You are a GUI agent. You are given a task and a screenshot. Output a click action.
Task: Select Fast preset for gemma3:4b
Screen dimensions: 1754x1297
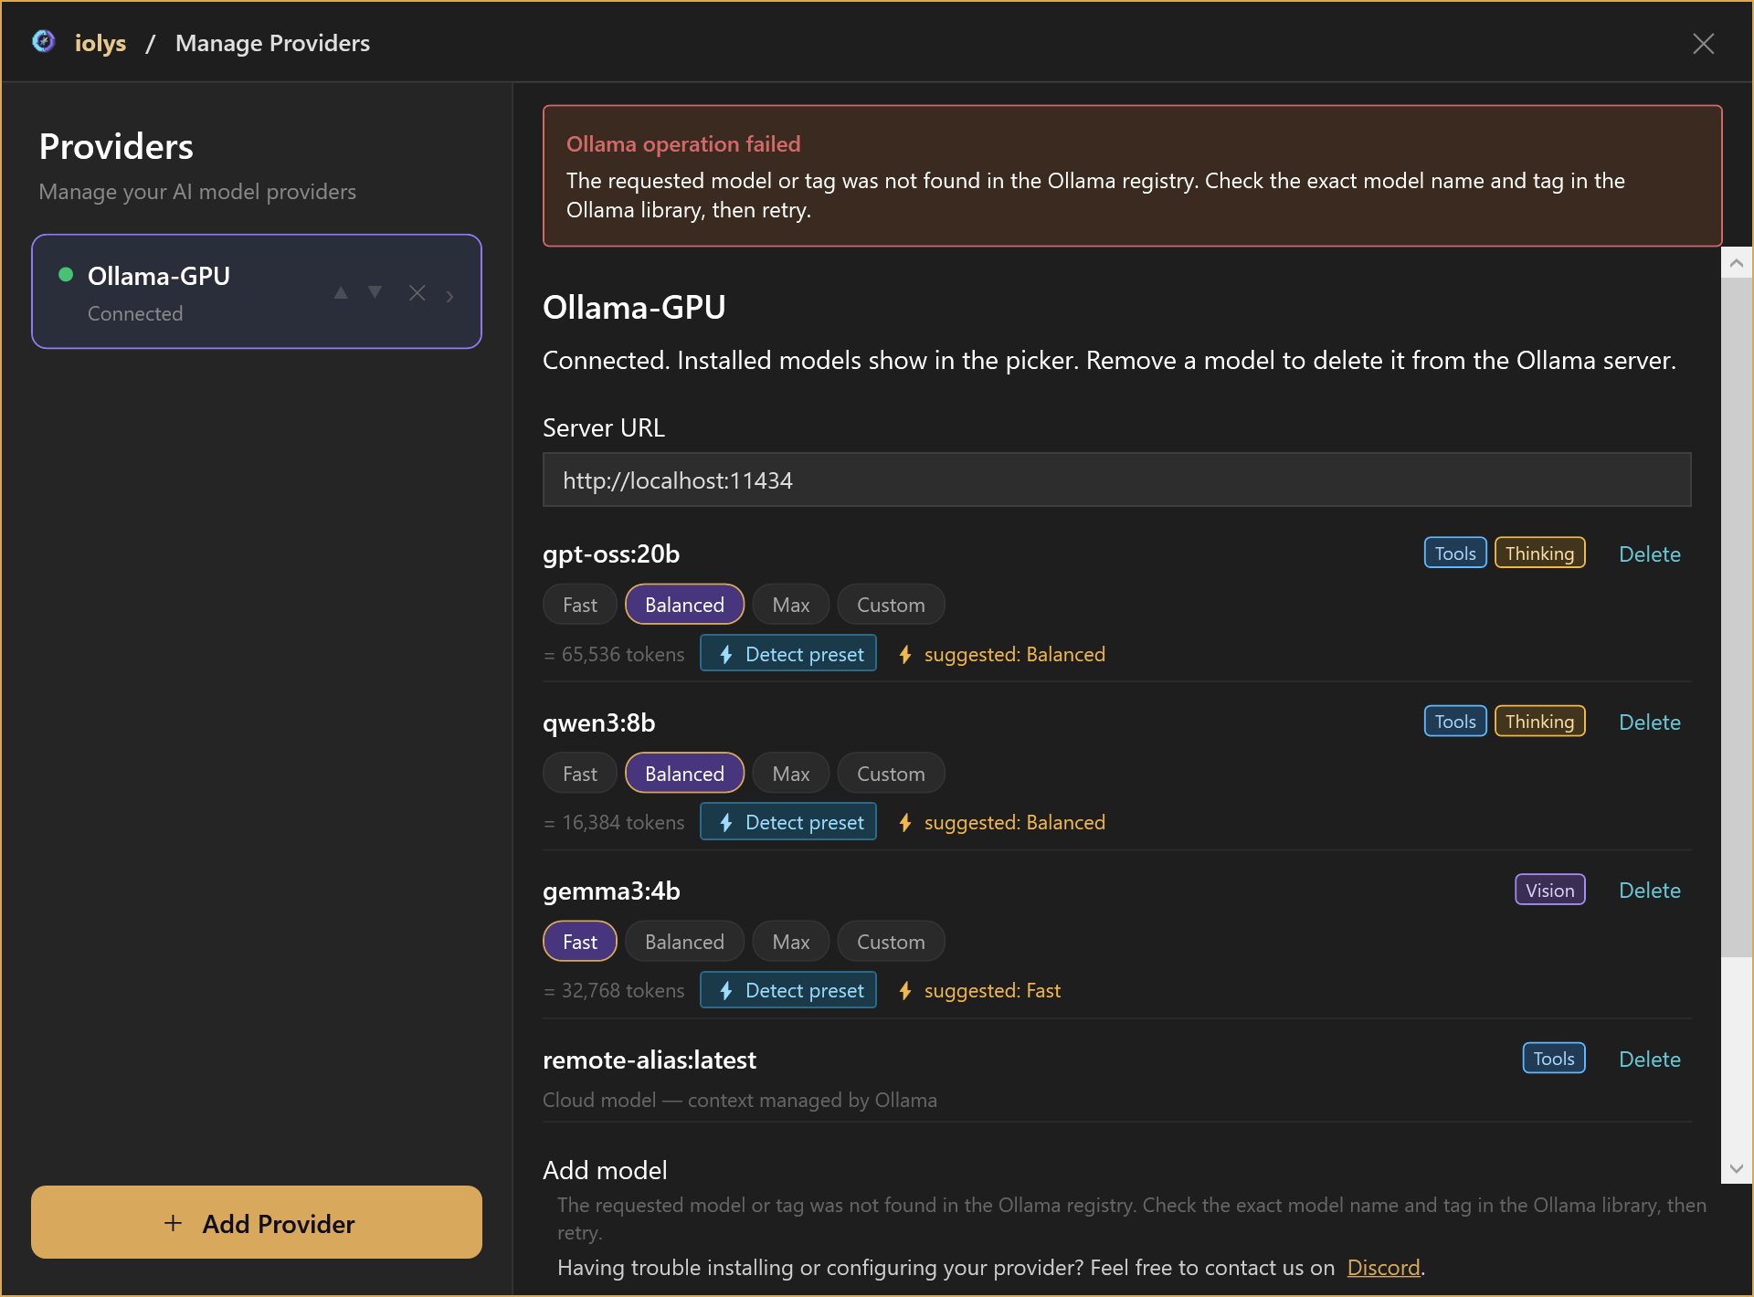point(580,942)
